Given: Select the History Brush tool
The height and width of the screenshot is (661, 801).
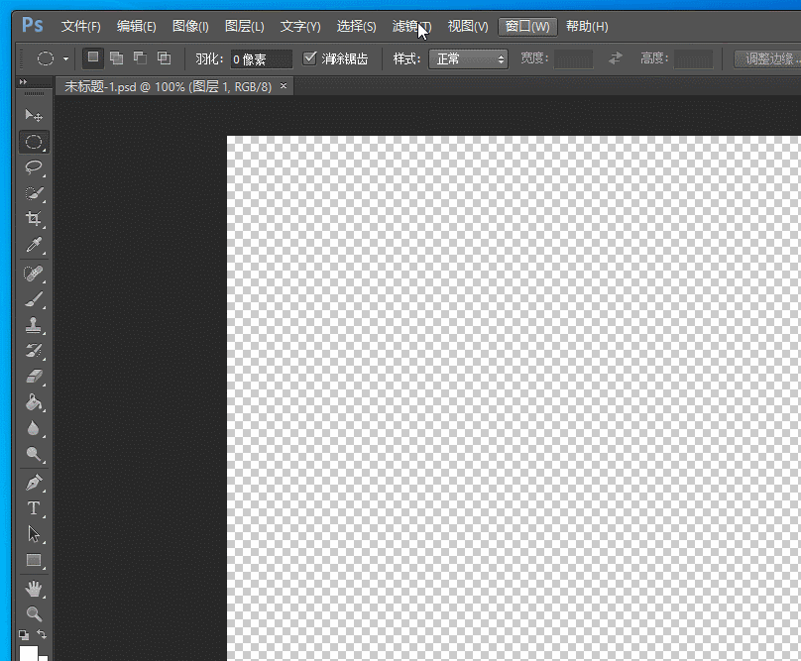Looking at the screenshot, I should click(x=34, y=351).
